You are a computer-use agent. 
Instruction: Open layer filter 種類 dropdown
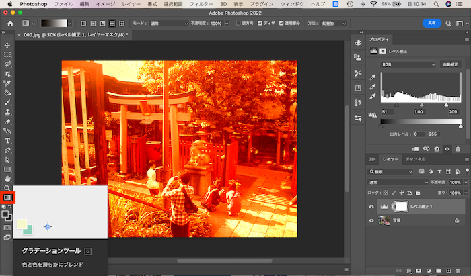[390, 172]
